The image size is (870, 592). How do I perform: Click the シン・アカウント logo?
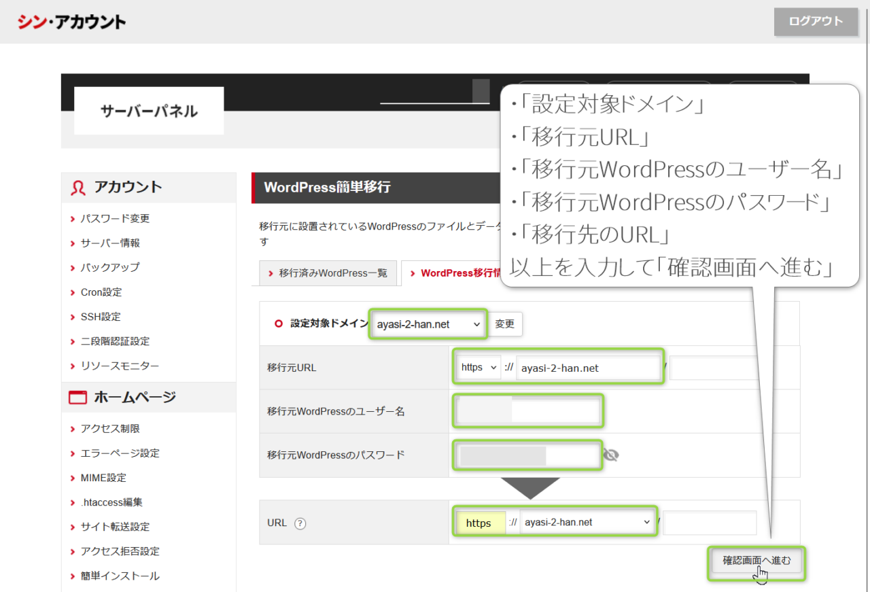pyautogui.click(x=71, y=22)
